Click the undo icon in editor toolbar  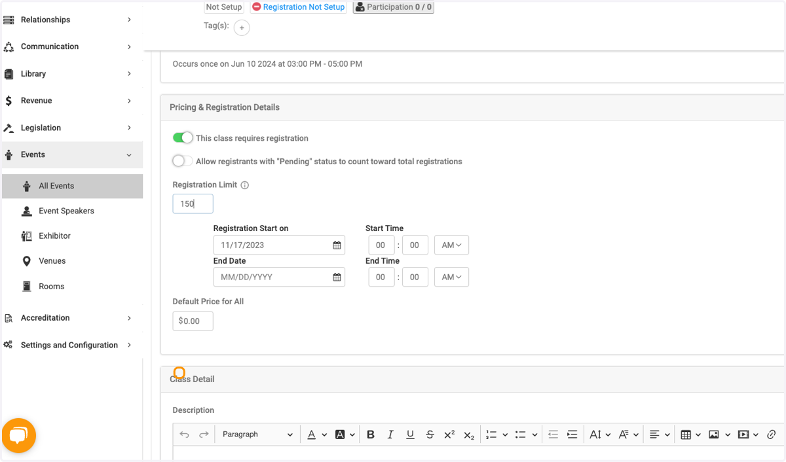(184, 435)
